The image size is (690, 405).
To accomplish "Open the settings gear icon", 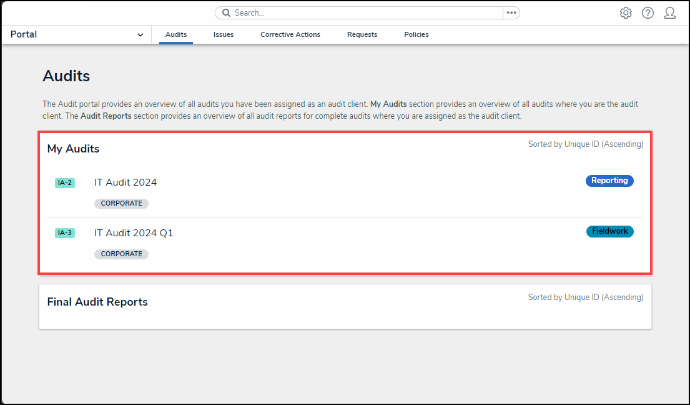I will [626, 13].
